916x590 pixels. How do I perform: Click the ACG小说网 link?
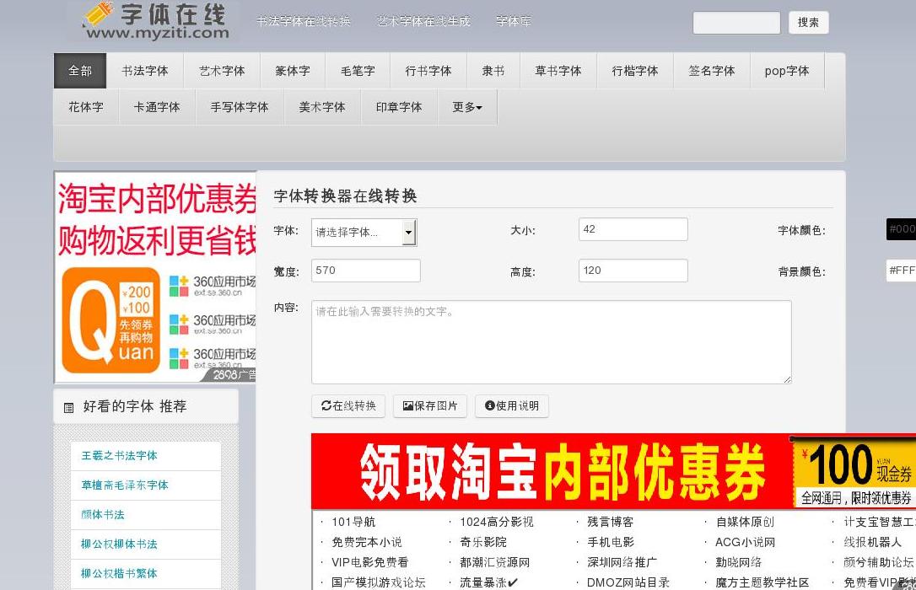(x=746, y=542)
